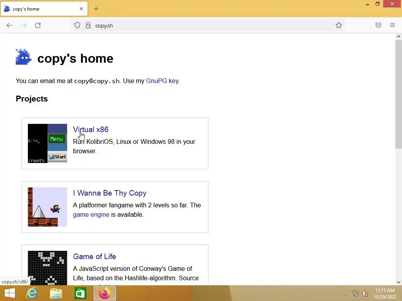This screenshot has height=301, width=402.
Task: Open the Game of Life link
Action: click(94, 256)
